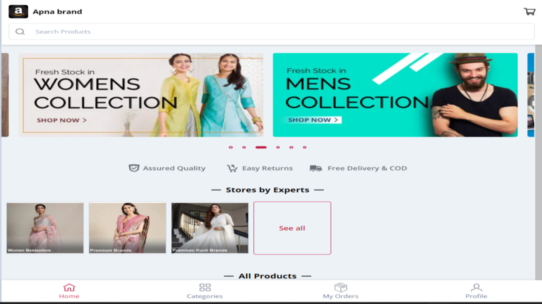
Task: Open the Premium Brands store
Action: click(127, 228)
